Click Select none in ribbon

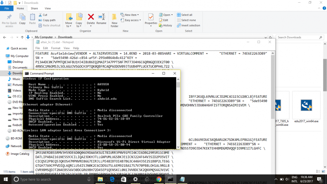tap(186, 20)
